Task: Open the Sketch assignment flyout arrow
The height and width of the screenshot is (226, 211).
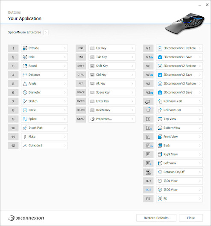Action: point(65,101)
